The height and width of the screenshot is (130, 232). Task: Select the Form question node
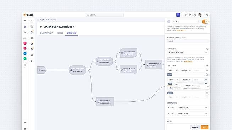click(x=128, y=53)
